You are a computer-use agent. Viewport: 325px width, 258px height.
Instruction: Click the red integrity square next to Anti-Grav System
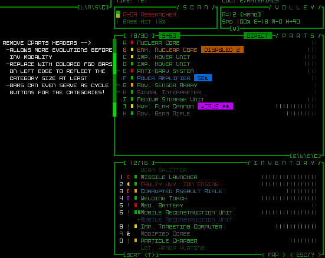point(132,71)
